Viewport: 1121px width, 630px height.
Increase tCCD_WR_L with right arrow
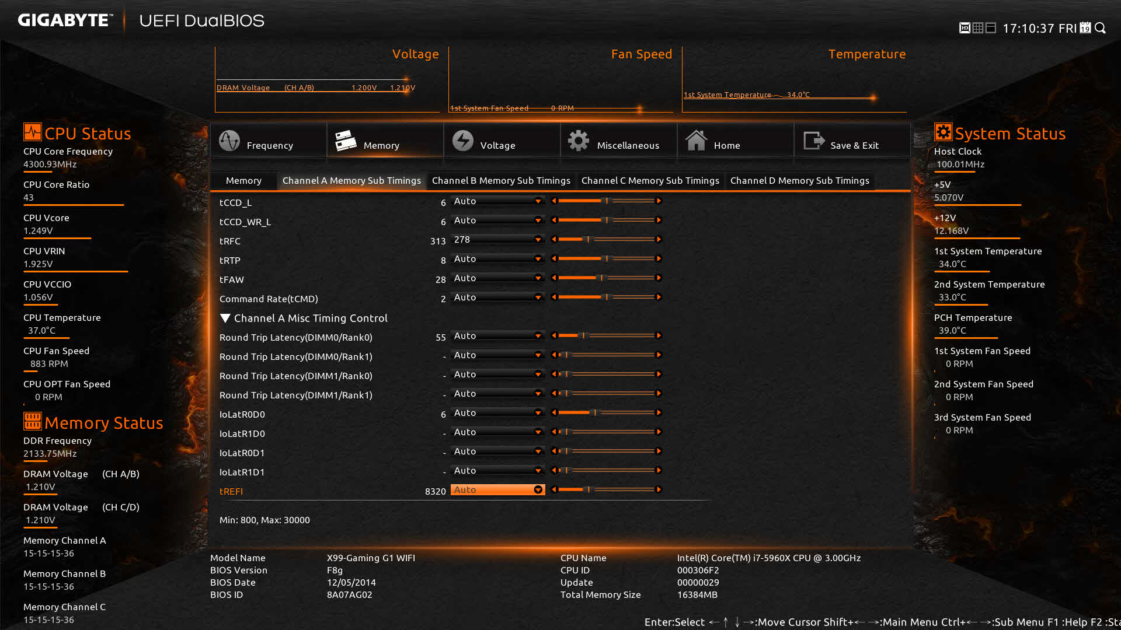[x=659, y=220]
